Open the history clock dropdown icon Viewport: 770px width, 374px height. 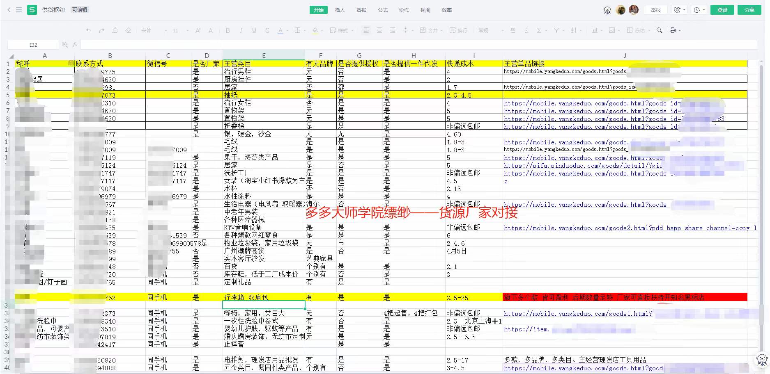coord(699,10)
